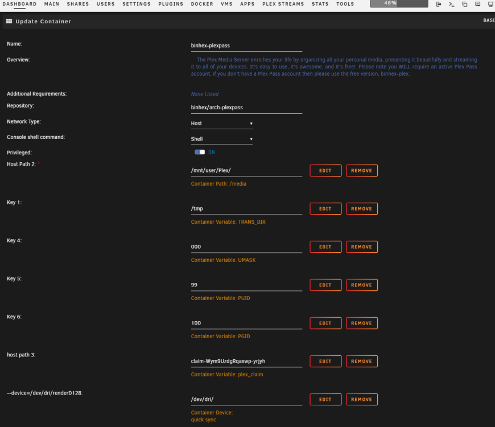Click the --device=/dev/dri/renderD128 label

[x=44, y=393]
